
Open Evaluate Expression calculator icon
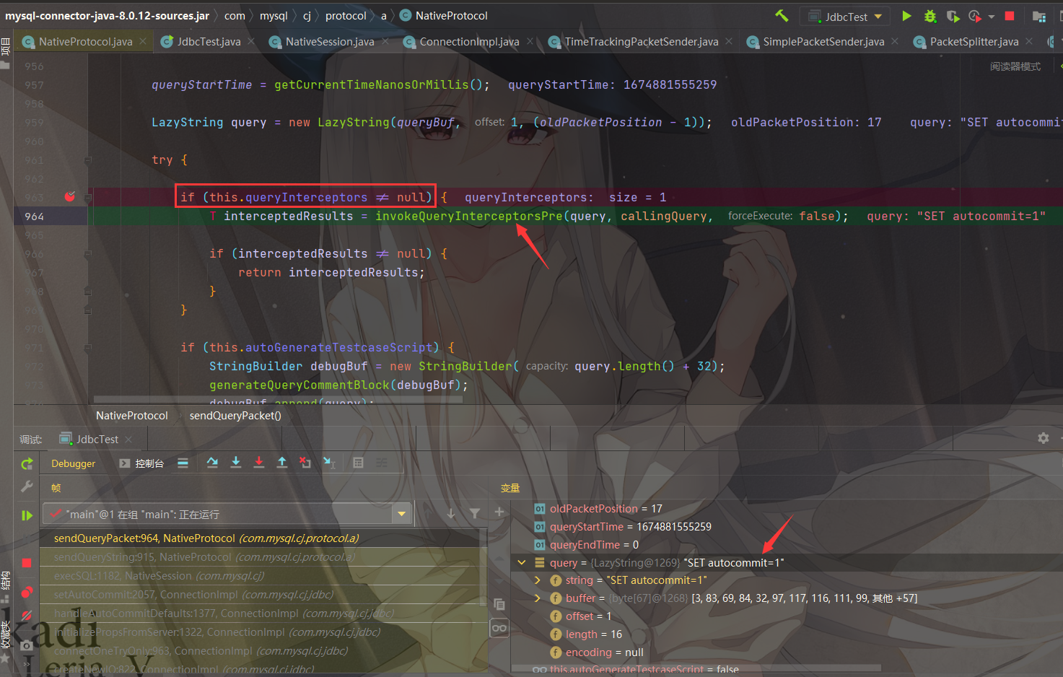[358, 463]
